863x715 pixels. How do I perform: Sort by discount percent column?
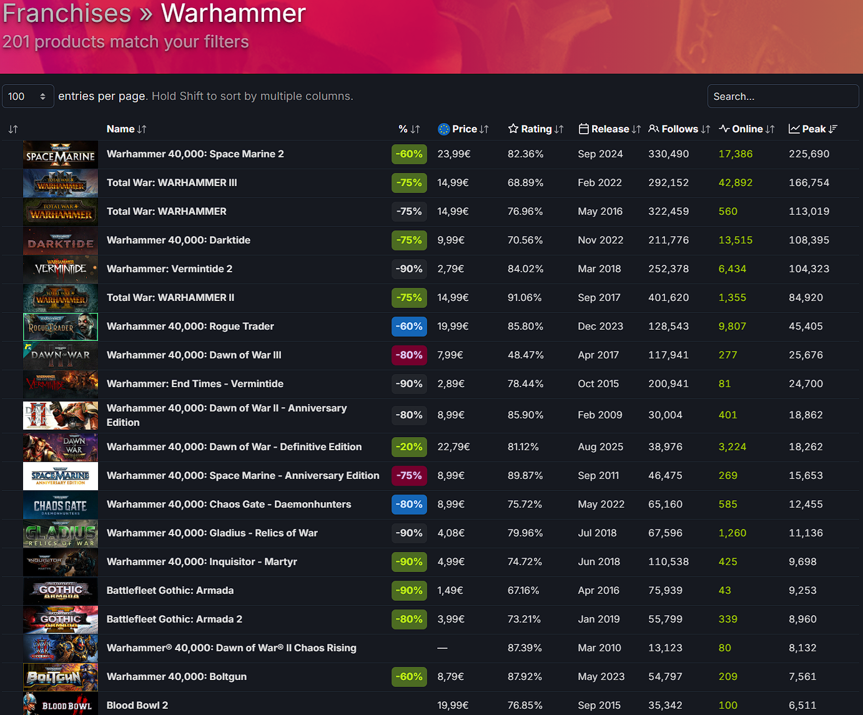pos(409,129)
